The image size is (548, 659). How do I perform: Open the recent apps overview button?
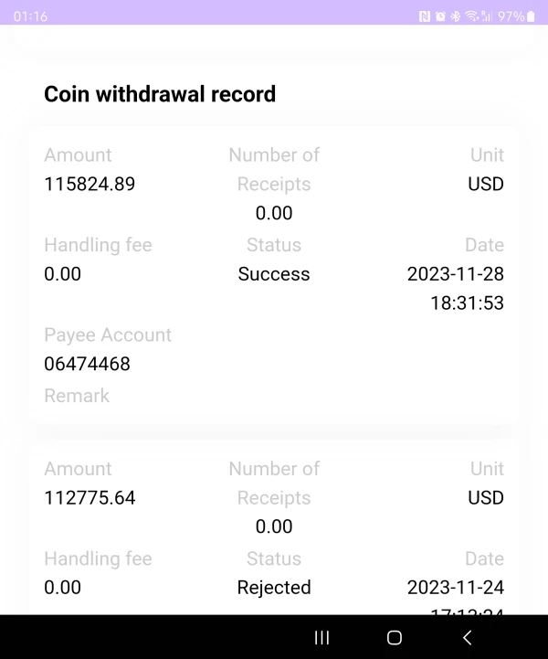321,638
